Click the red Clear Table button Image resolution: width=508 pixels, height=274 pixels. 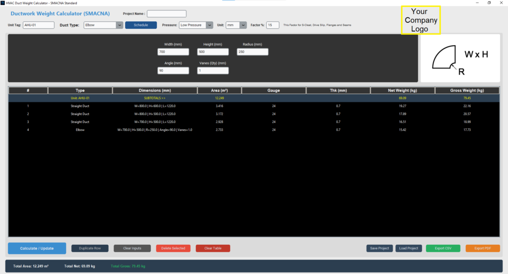[x=213, y=248]
